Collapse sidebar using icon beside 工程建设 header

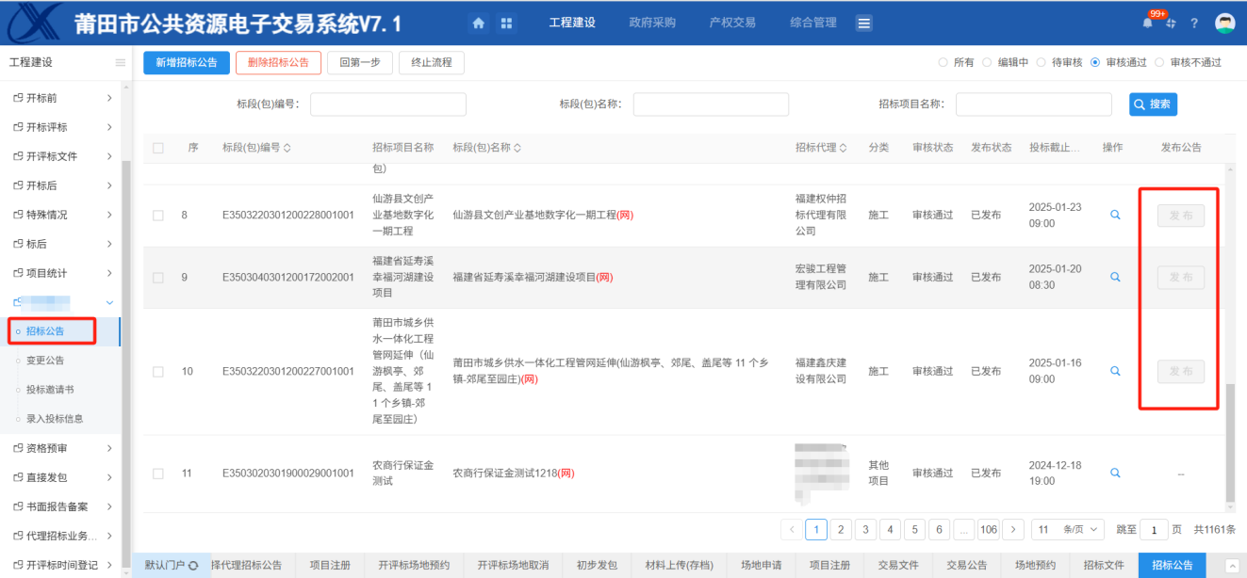click(x=120, y=63)
